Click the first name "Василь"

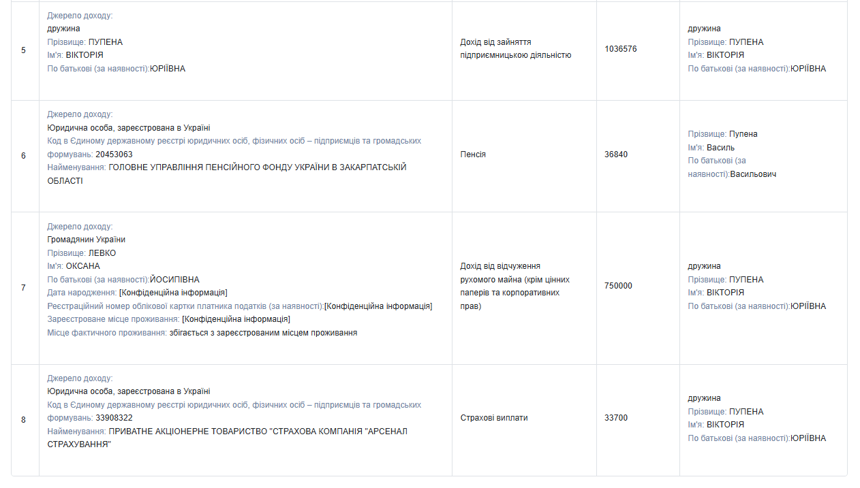point(721,148)
